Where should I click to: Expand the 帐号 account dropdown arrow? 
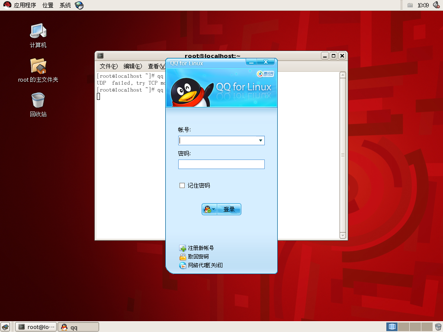tap(260, 140)
